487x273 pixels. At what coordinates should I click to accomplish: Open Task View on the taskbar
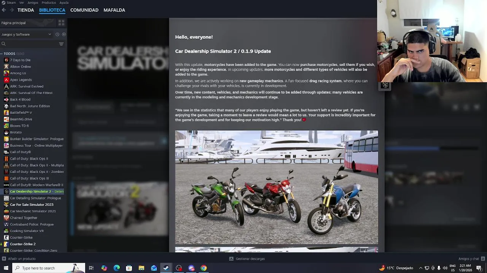pyautogui.click(x=91, y=268)
